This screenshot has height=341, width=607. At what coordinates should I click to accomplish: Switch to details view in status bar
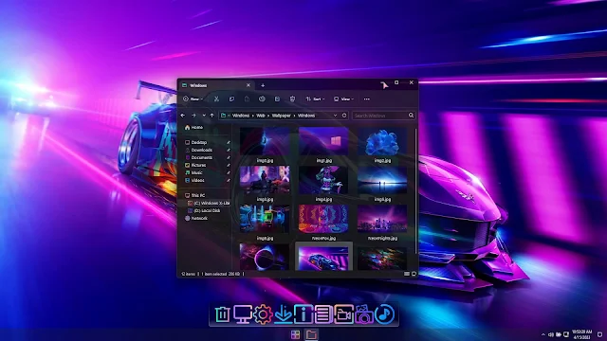407,274
